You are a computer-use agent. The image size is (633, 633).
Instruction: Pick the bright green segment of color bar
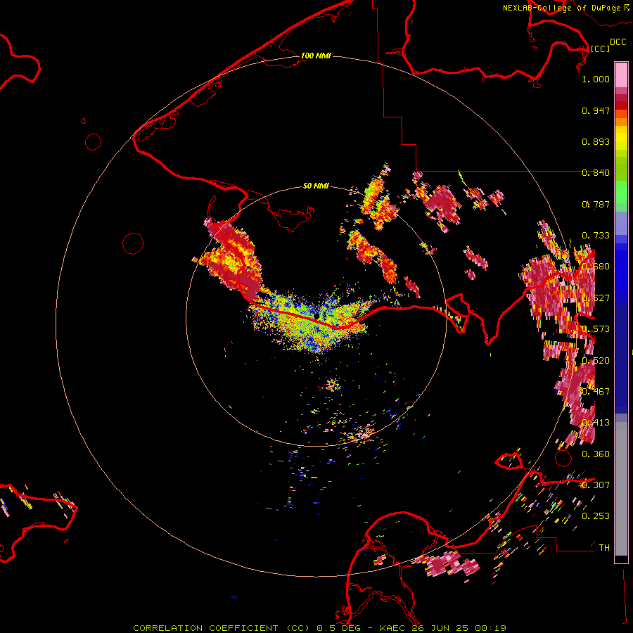(621, 192)
